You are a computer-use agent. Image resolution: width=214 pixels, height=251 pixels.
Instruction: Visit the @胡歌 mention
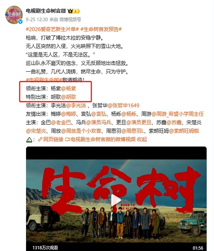[x=69, y=97]
